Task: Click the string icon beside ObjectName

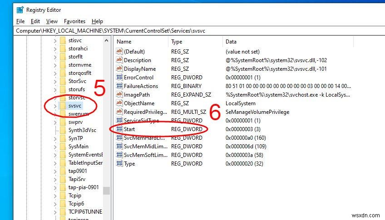Action: pos(119,103)
